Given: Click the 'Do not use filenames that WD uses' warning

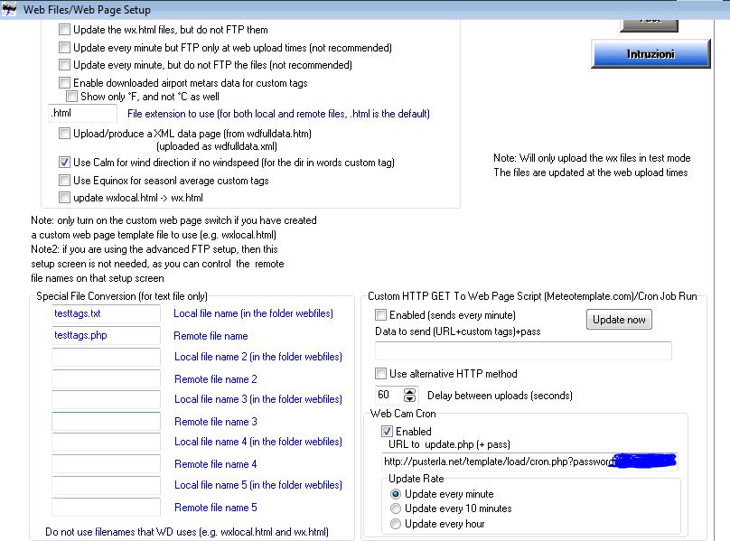Looking at the screenshot, I should [187, 532].
